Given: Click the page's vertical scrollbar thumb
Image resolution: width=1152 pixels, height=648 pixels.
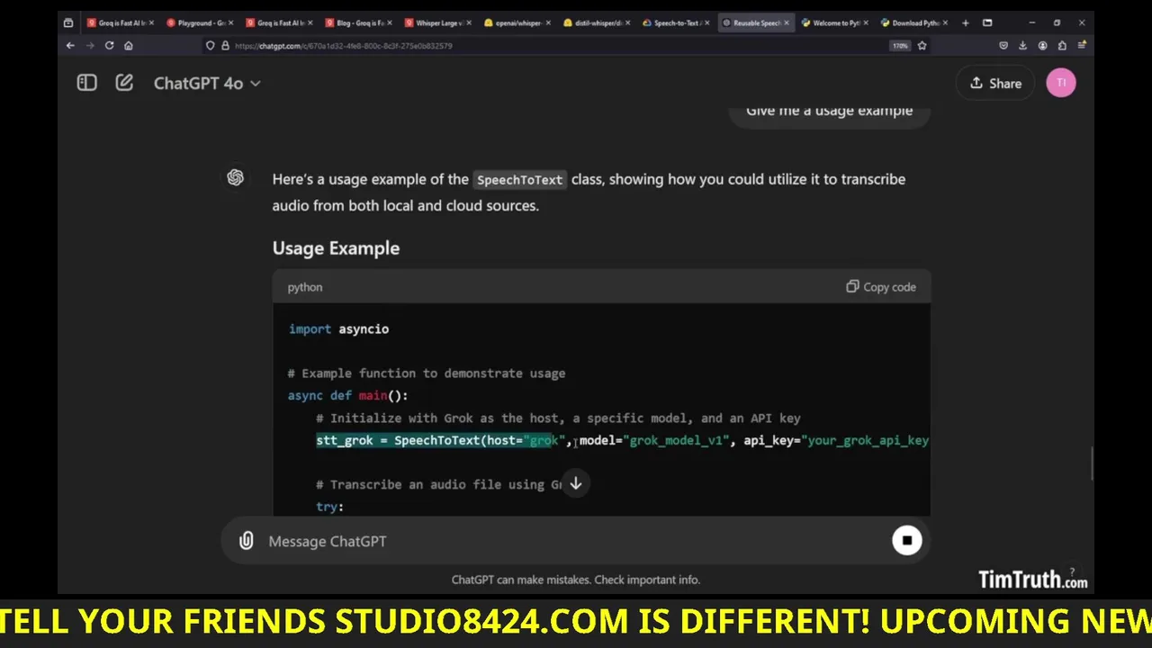Looking at the screenshot, I should (1092, 463).
